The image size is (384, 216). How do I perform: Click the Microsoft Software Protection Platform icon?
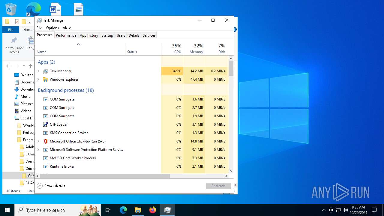[46, 150]
